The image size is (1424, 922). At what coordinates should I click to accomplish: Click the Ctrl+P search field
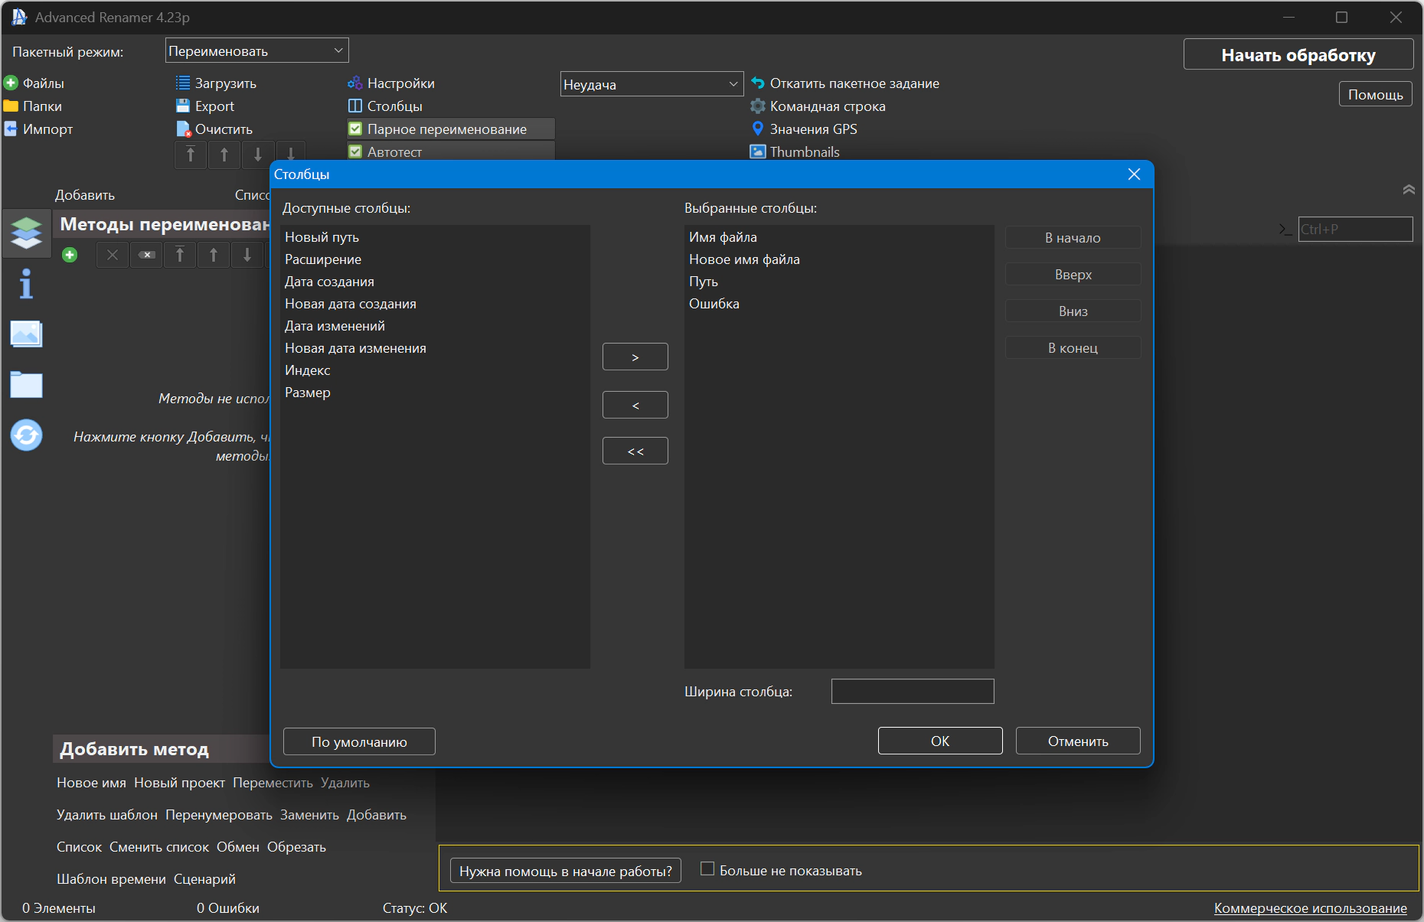tap(1355, 229)
